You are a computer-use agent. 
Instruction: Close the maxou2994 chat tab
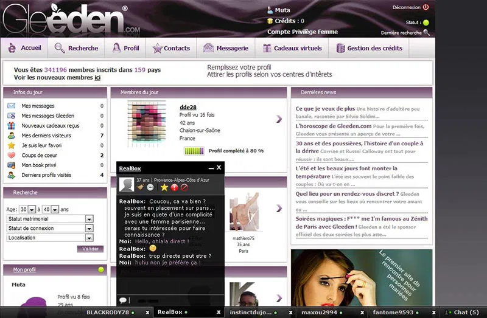[x=362, y=313]
